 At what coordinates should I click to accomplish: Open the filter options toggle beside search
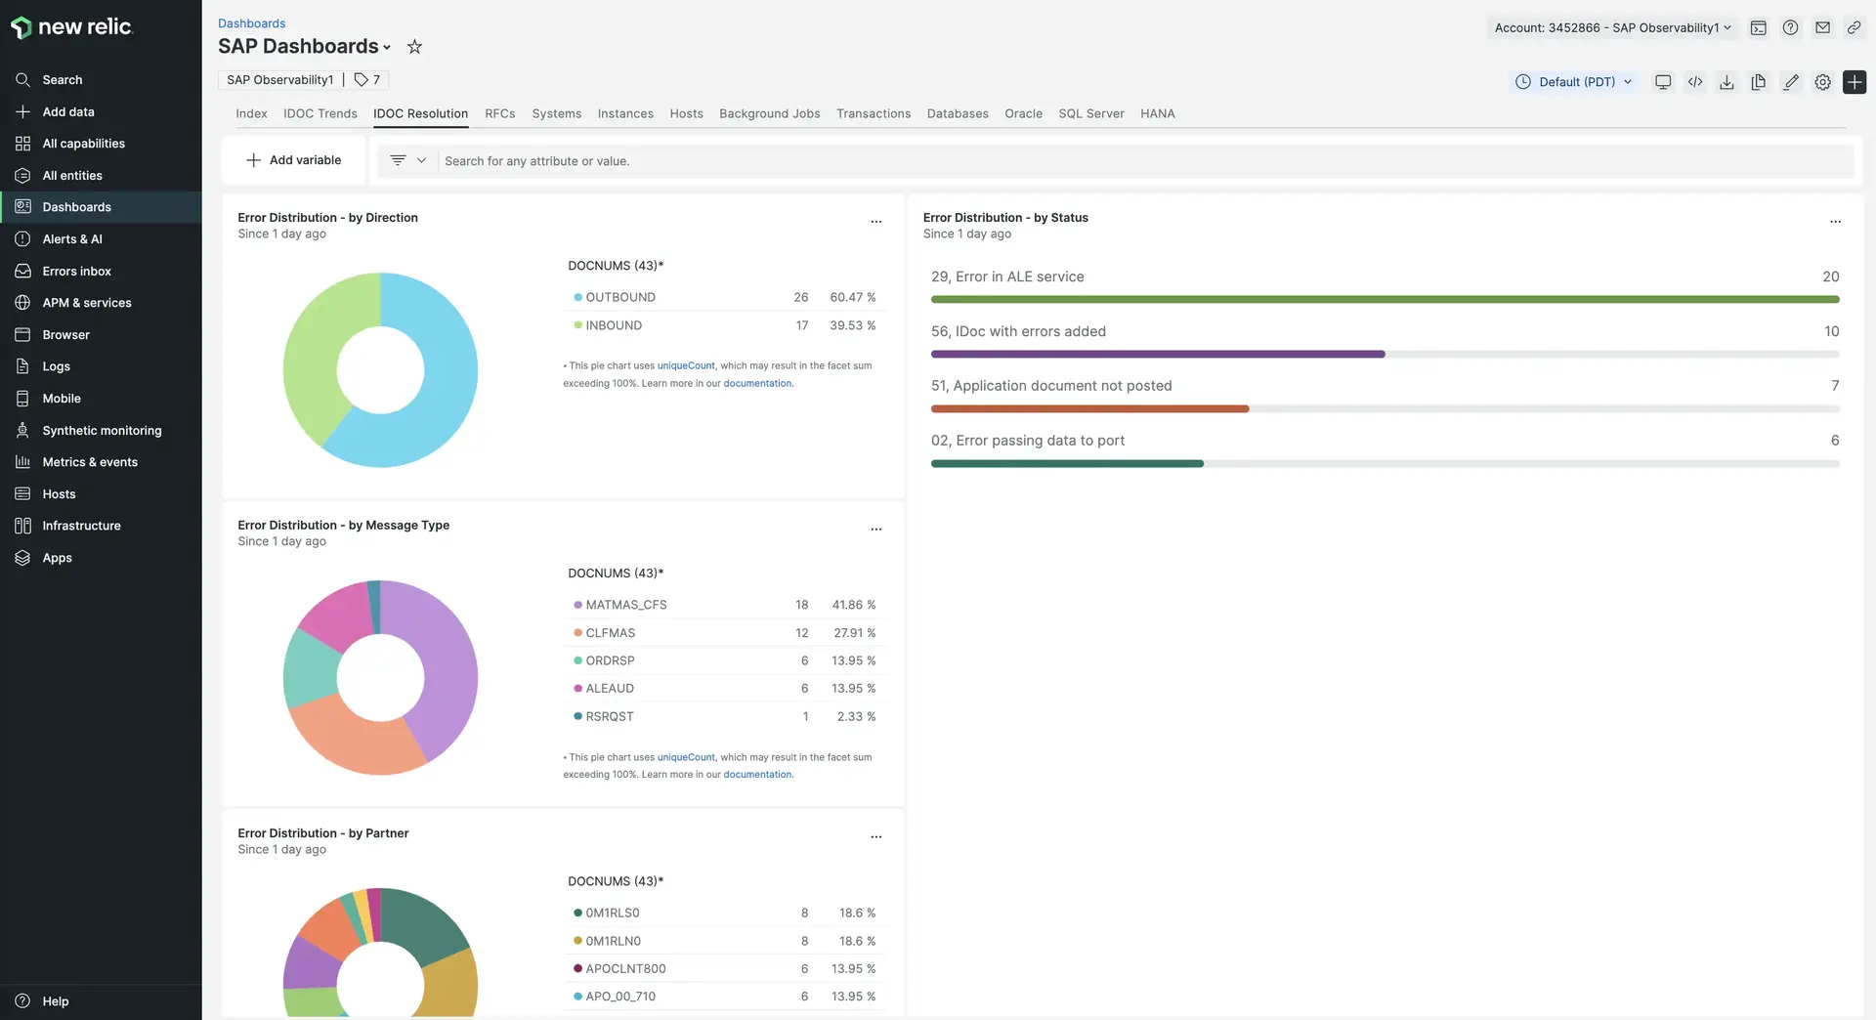(406, 160)
